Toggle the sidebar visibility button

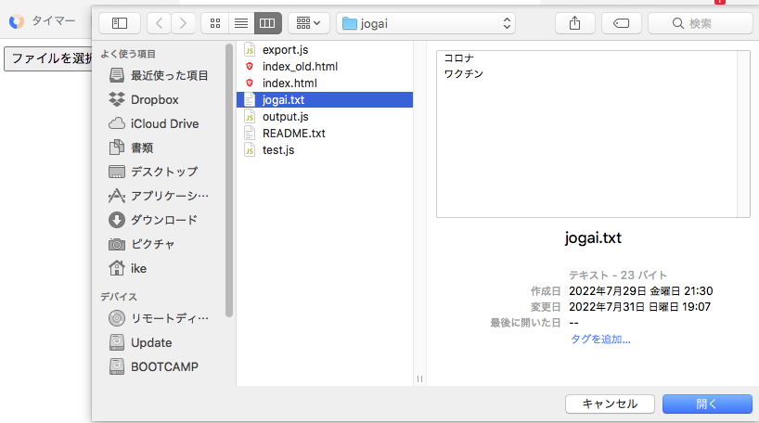tap(120, 23)
